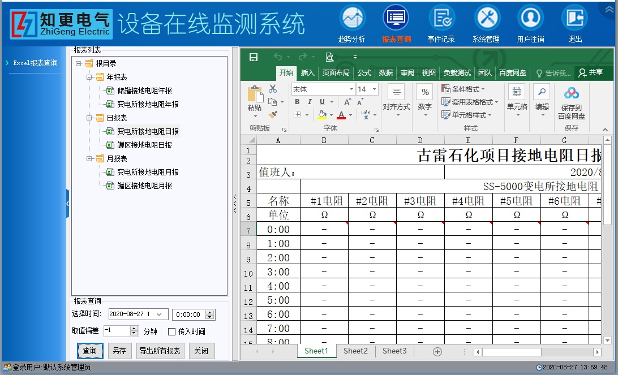The height and width of the screenshot is (375, 618).
Task: Open the fill color dropdown arrow
Action: click(331, 115)
